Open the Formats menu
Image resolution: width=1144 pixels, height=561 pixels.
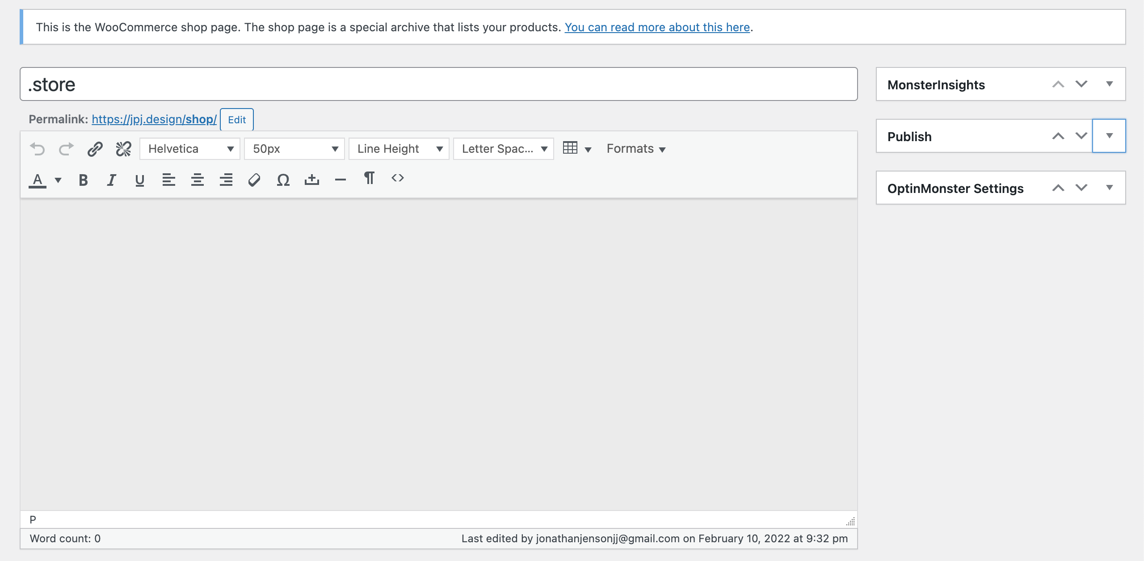tap(636, 149)
